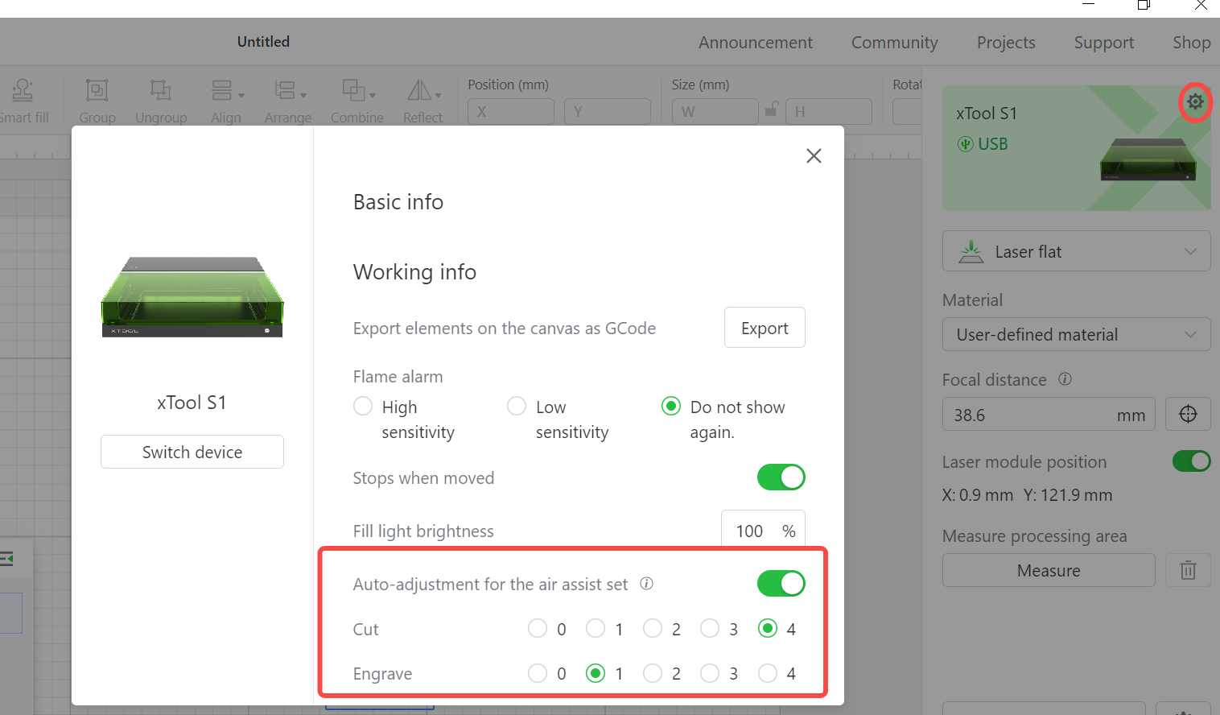Click the Position X input field
This screenshot has height=715, width=1220.
(x=511, y=111)
